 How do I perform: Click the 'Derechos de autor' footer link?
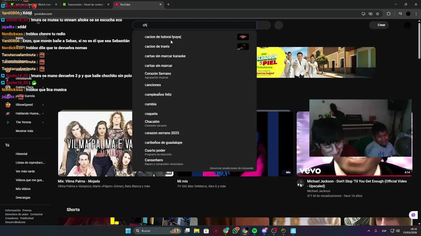coord(17,214)
